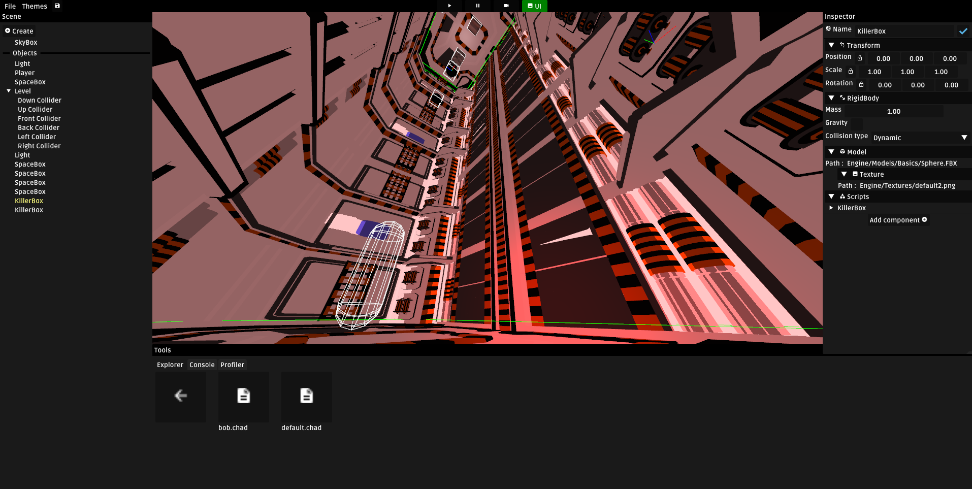The image size is (972, 489).
Task: Collapse the Transform section
Action: pos(831,45)
